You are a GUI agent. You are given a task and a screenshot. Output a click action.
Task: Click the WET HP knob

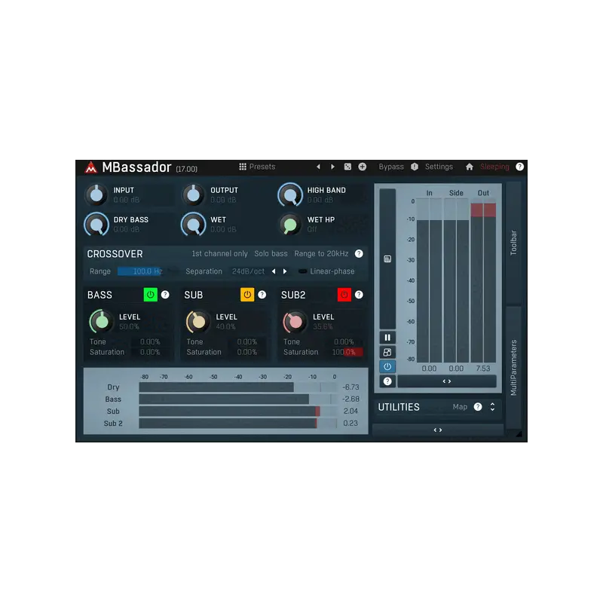[290, 224]
